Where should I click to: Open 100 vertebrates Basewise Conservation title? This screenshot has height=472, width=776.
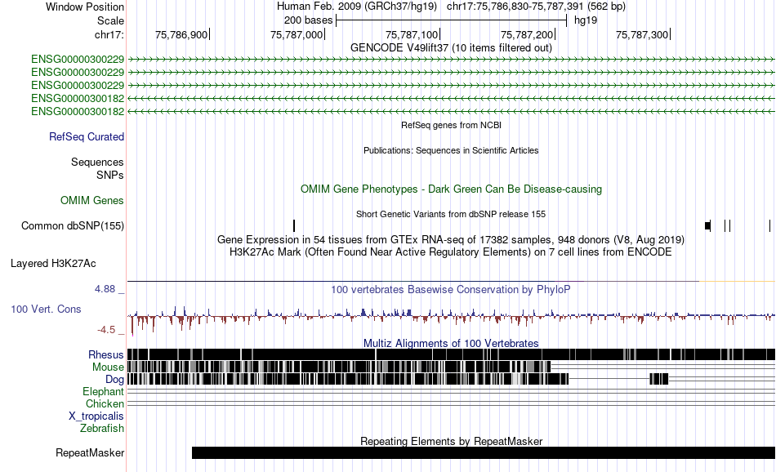(451, 289)
